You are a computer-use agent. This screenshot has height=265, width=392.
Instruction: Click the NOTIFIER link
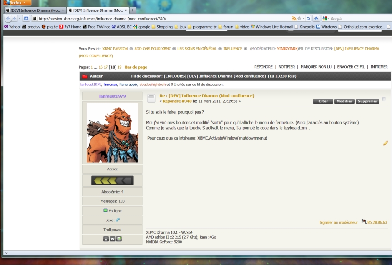point(286,67)
